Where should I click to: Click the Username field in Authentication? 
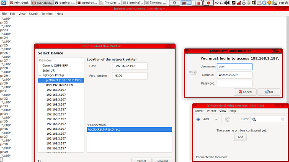point(235,67)
